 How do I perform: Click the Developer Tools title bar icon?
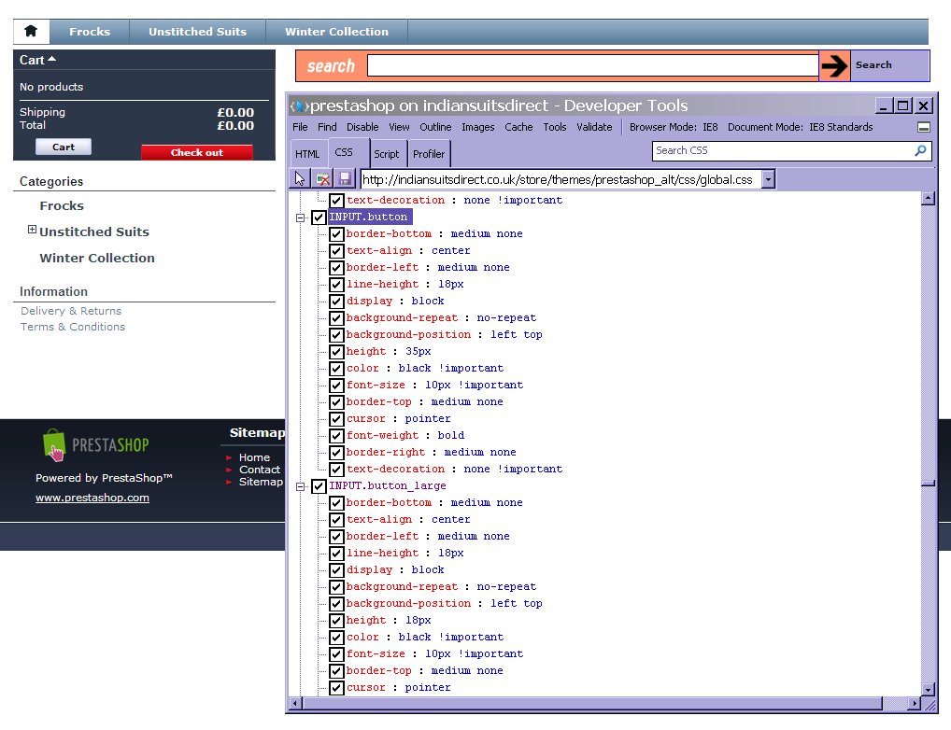pyautogui.click(x=299, y=106)
